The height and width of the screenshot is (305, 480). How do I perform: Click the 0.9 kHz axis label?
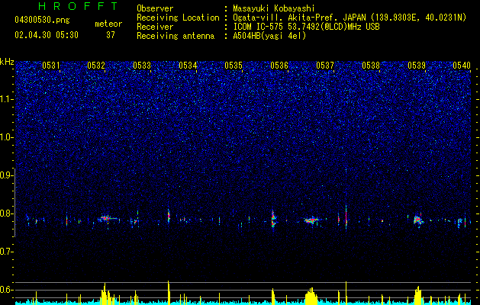click(x=7, y=175)
